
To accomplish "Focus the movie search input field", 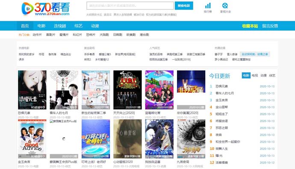I will click(130, 6).
